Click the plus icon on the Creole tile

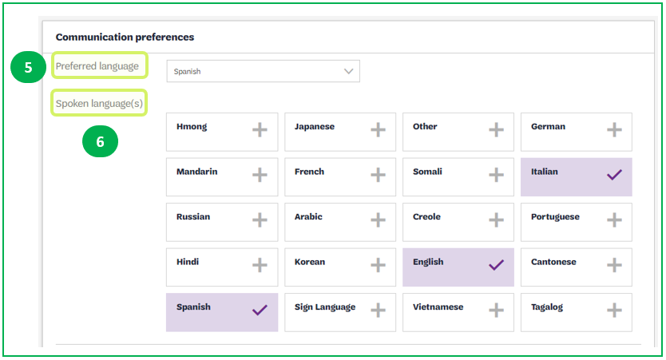coord(496,220)
